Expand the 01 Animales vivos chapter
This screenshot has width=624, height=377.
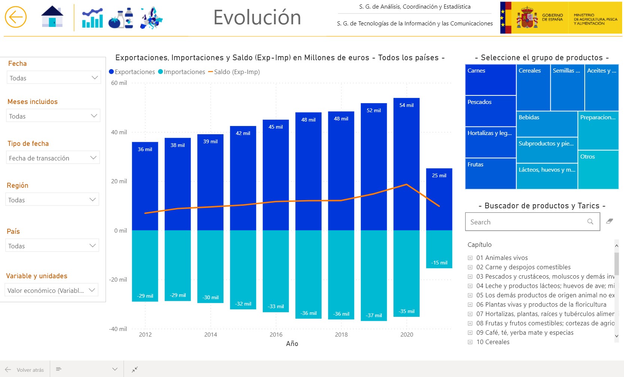tap(470, 258)
